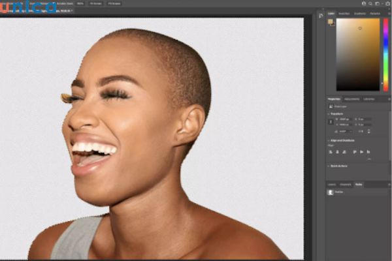Collapse the Align and Distribute section

click(x=329, y=140)
